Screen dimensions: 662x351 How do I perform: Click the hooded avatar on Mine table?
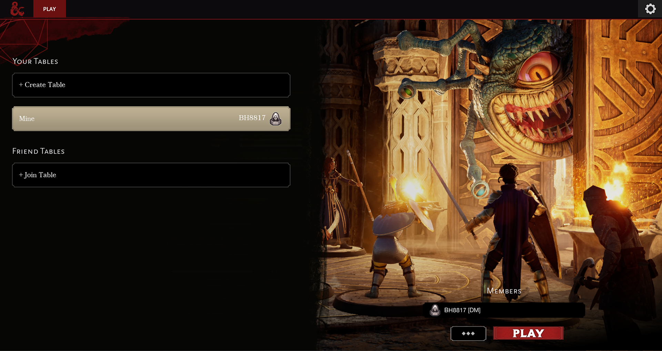click(275, 118)
